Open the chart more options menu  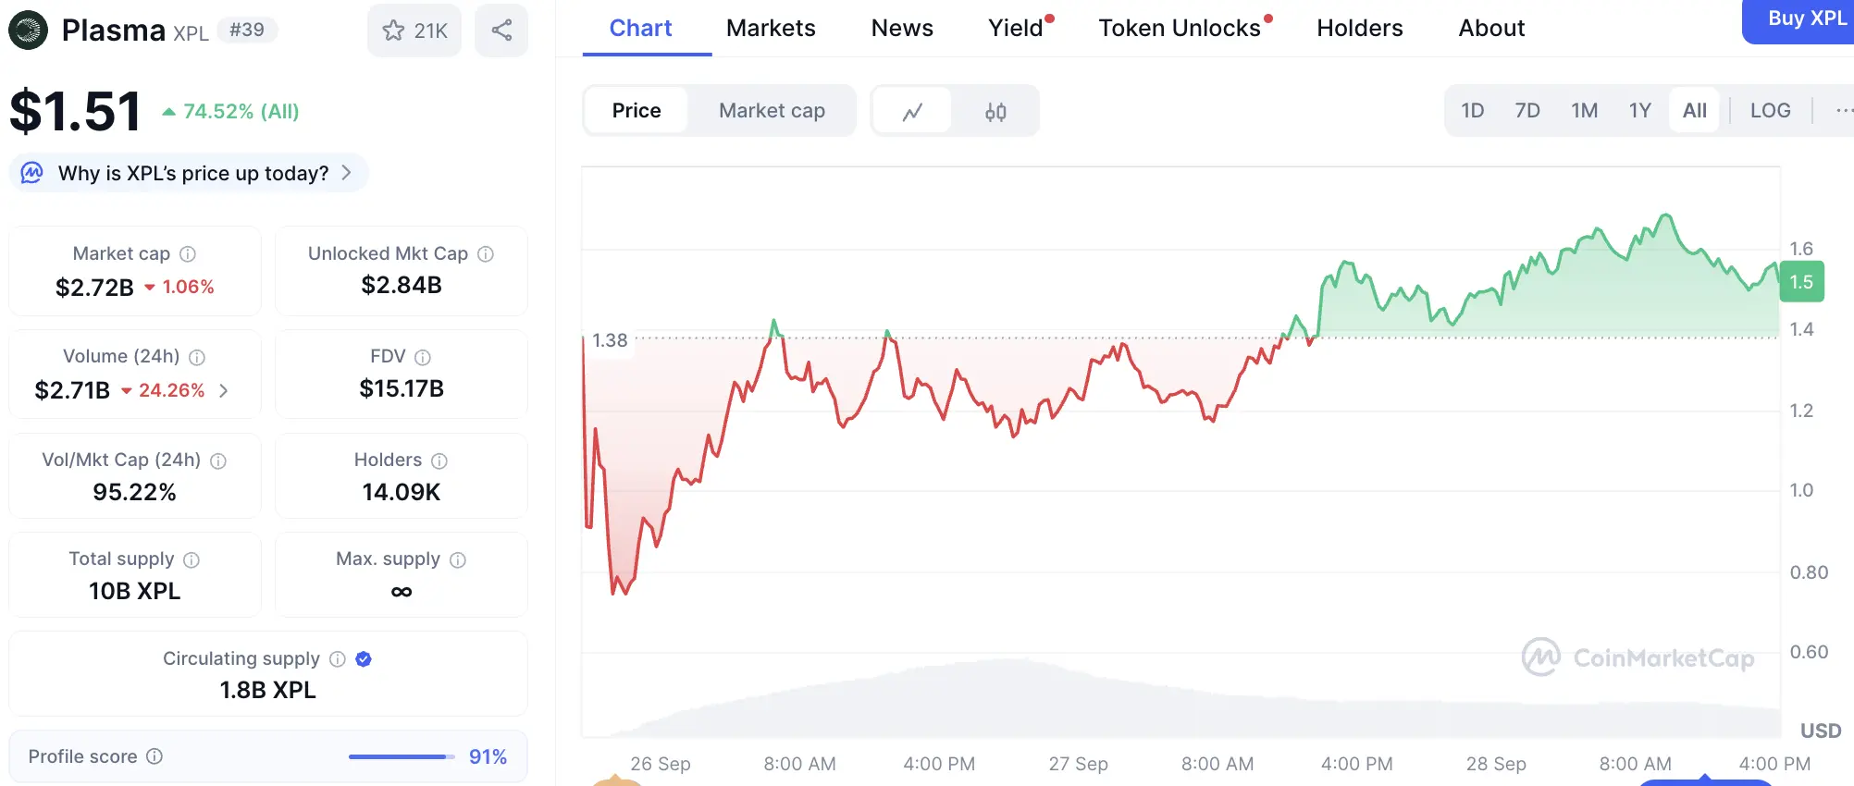tap(1843, 111)
